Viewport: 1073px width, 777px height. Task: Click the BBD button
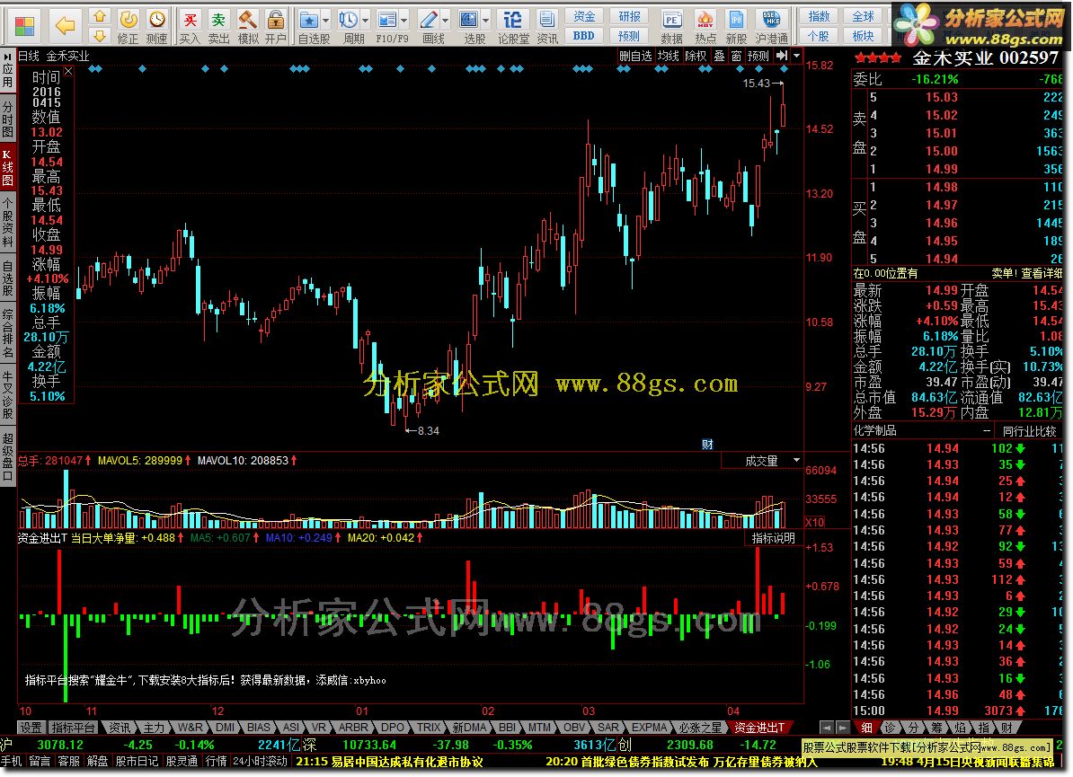584,36
